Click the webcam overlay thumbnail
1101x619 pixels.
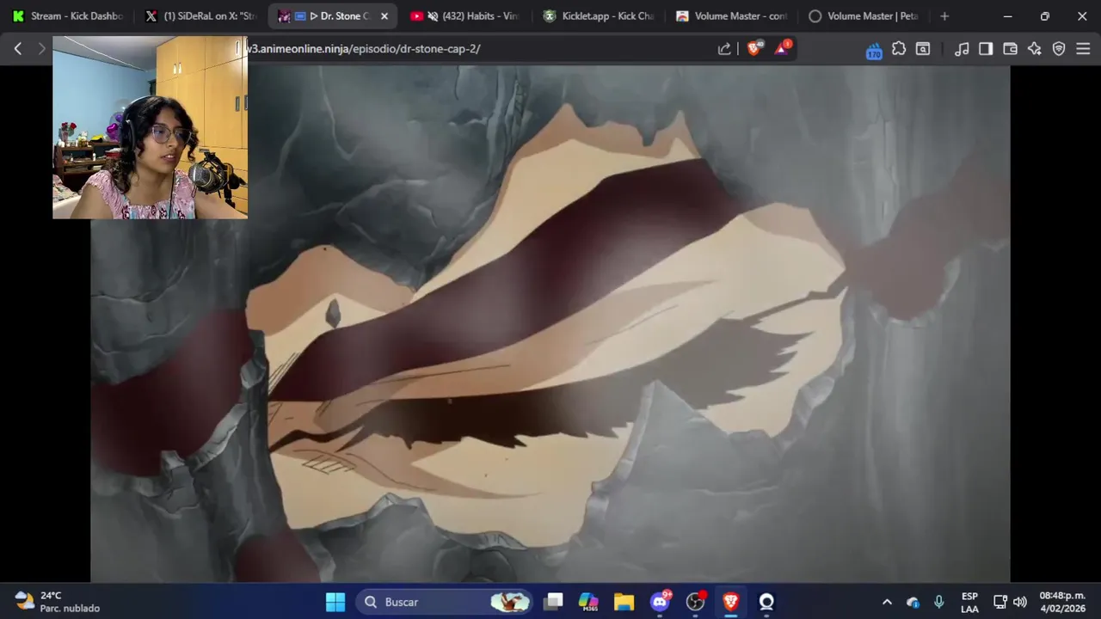(150, 127)
